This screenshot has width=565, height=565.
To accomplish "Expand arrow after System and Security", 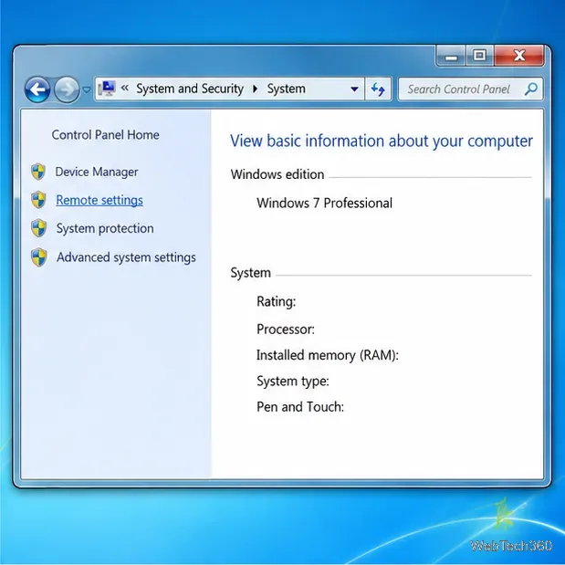I will 255,89.
